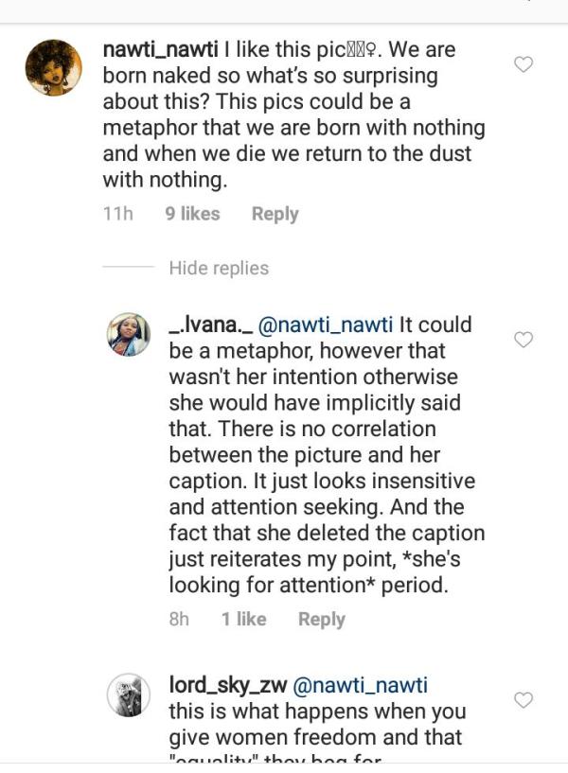Click Hide replies to collapse the thread
The height and width of the screenshot is (773, 568).
coord(219,268)
